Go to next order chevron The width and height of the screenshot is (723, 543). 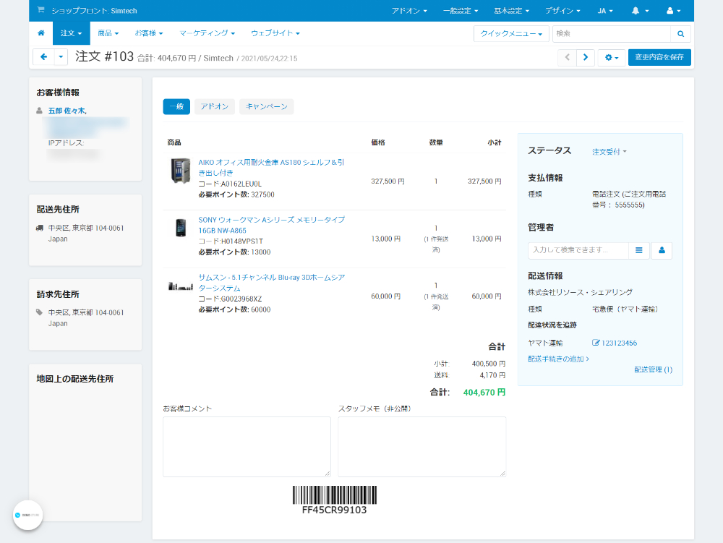(586, 57)
